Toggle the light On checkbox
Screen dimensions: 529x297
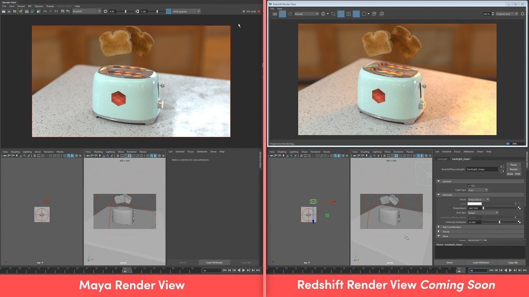coord(469,186)
